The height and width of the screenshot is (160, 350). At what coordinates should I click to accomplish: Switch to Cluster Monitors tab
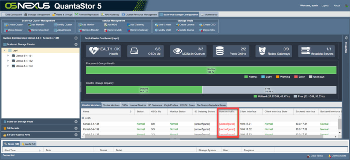111,105
